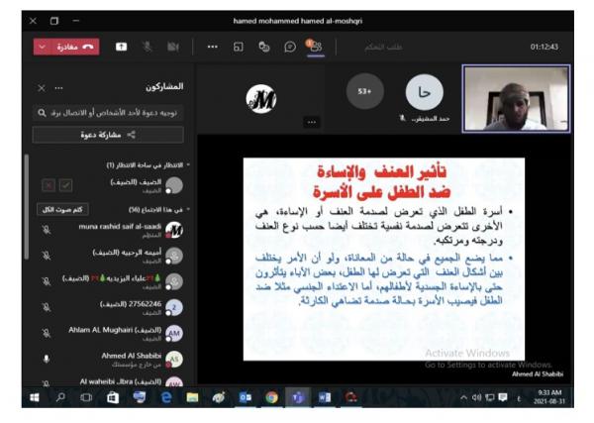Open more options in participants panel header
The height and width of the screenshot is (423, 594).
click(59, 87)
